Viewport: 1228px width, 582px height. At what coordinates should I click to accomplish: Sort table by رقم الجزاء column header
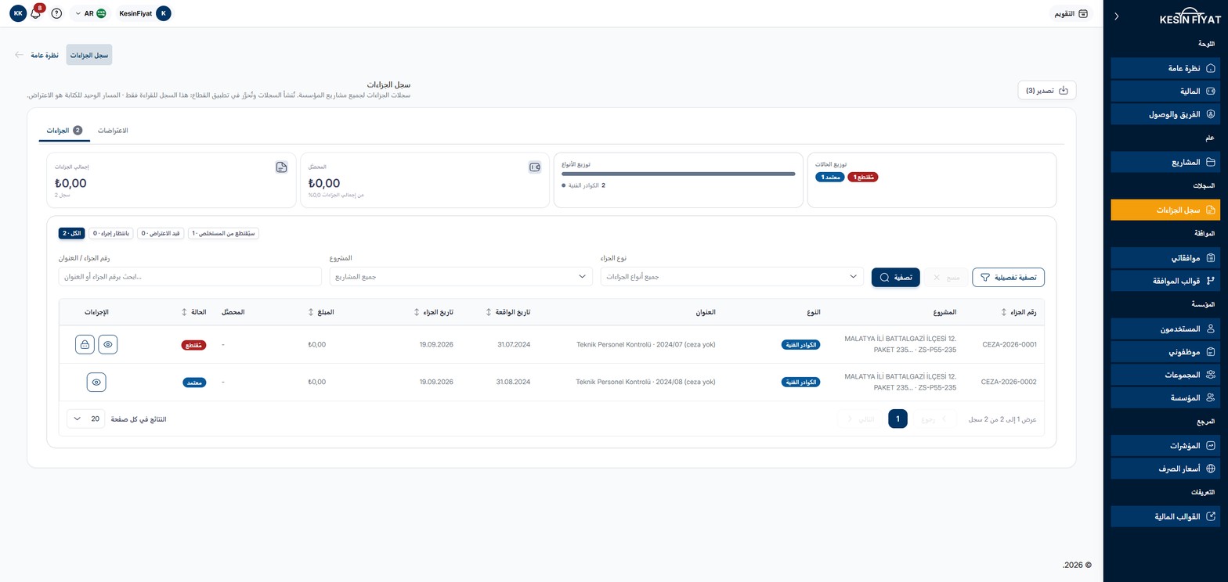click(1019, 312)
